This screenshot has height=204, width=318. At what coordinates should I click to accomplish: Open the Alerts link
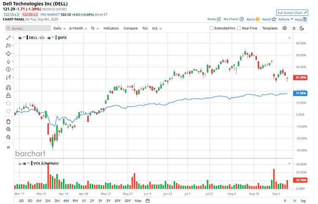click(x=253, y=19)
